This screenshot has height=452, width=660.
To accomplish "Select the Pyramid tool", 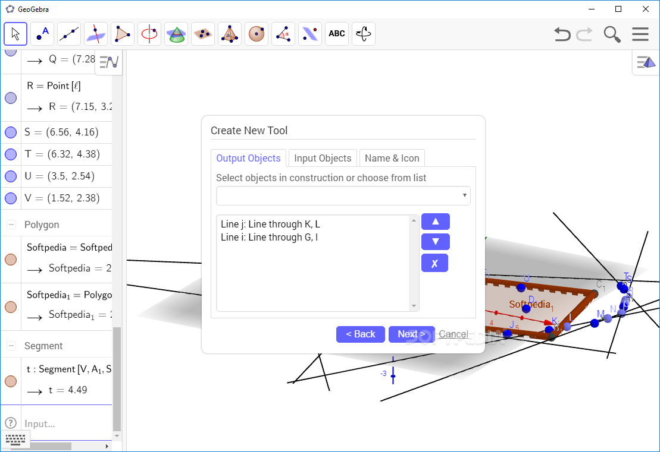I will (x=229, y=34).
